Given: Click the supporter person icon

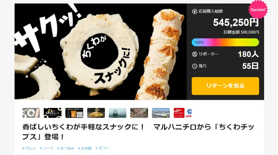Looking at the screenshot, I should 195,54.
